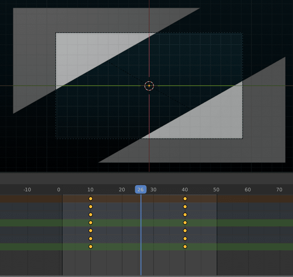
Task: Select the upper green row keyframe at frame 10
Action: click(x=90, y=222)
